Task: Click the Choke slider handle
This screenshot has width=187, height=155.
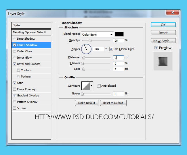Action: click(82, 63)
